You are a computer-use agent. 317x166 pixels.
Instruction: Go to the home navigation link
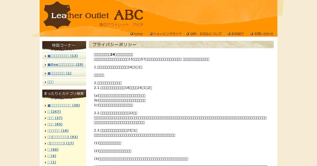(137, 34)
